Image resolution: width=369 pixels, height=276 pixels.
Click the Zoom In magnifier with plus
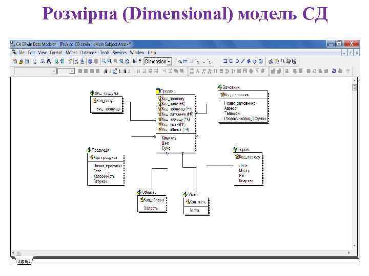(110, 61)
